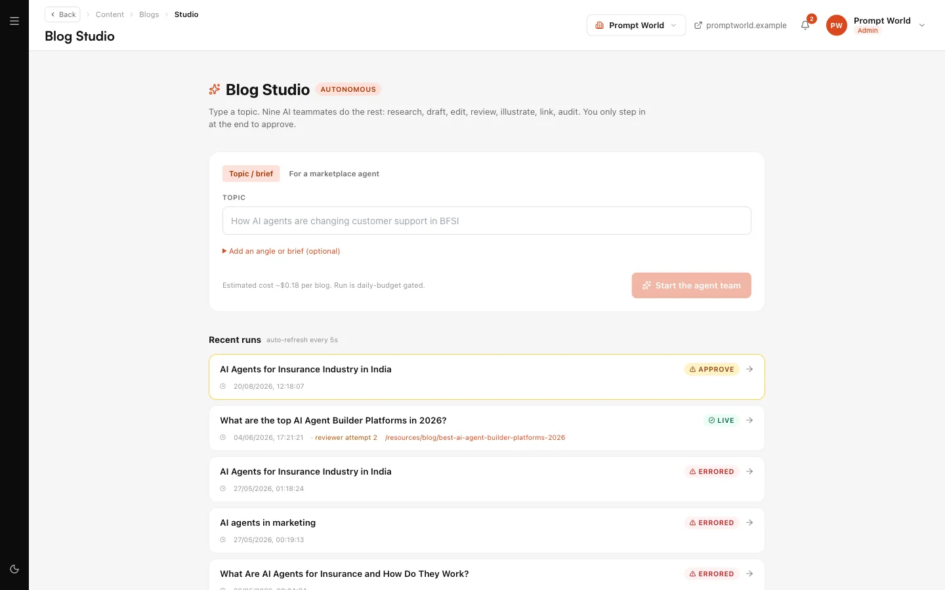Click the LIVE status badge
Viewport: 945px width, 590px height.
pos(721,420)
